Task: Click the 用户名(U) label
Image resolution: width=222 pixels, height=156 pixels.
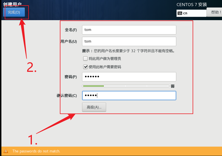Action: pos(69,41)
